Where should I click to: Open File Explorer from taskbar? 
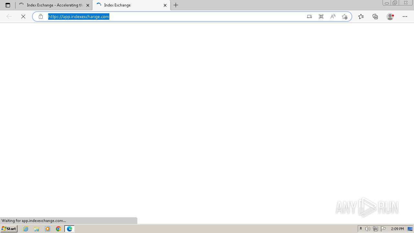[x=37, y=229]
